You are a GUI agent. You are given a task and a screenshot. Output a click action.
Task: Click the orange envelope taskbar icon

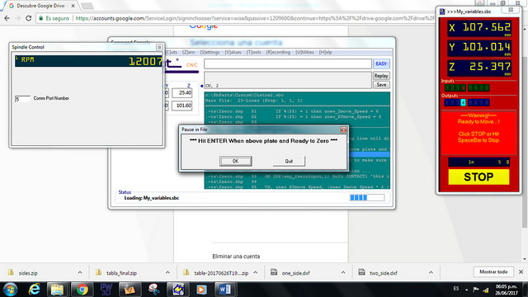[130, 290]
